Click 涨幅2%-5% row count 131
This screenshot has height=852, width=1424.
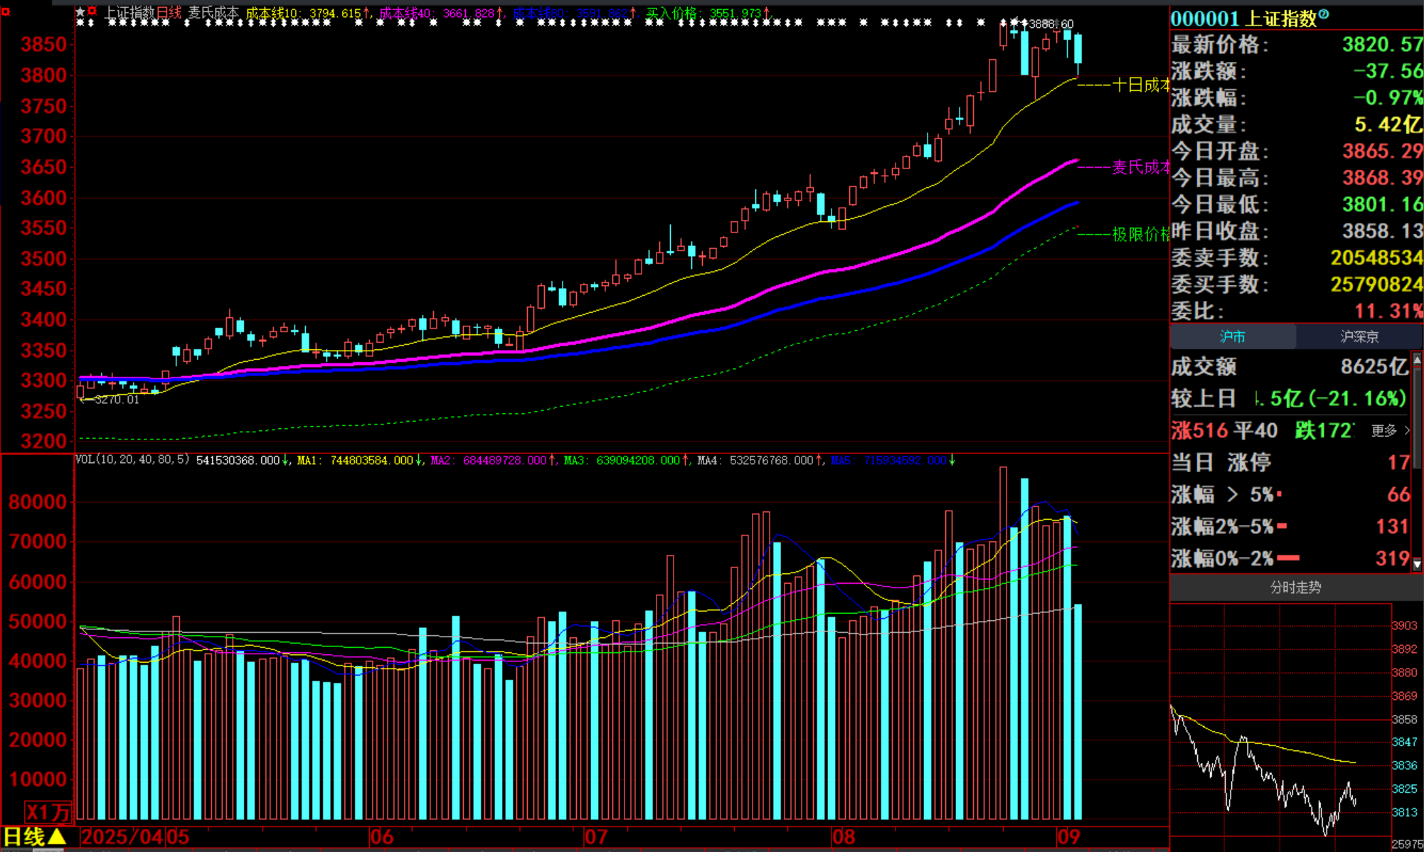pyautogui.click(x=1393, y=527)
